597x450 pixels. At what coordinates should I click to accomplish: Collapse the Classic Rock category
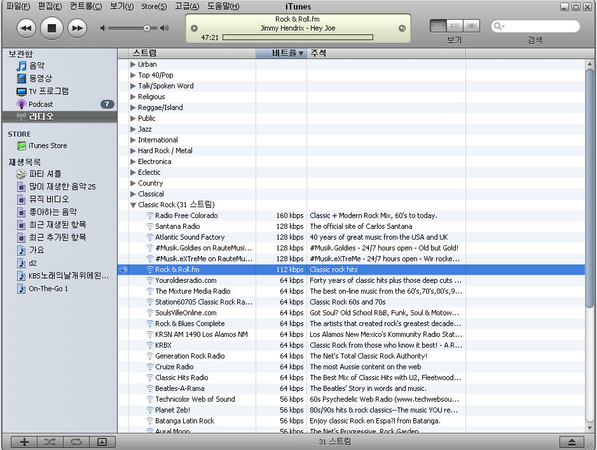tap(133, 205)
